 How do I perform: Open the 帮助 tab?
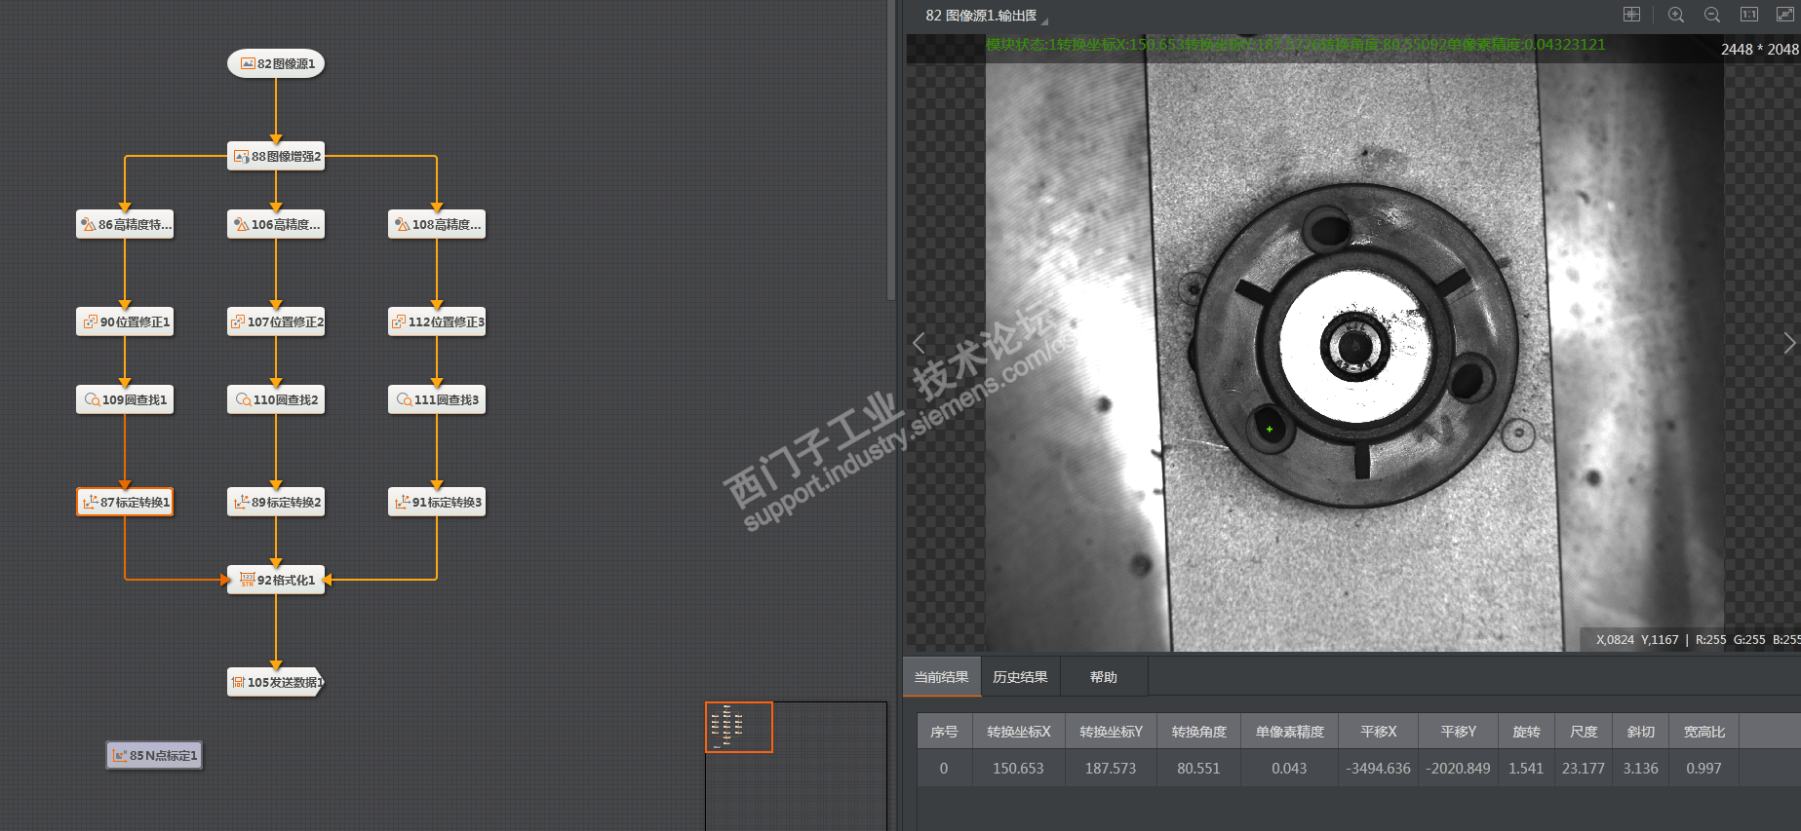(x=1104, y=677)
